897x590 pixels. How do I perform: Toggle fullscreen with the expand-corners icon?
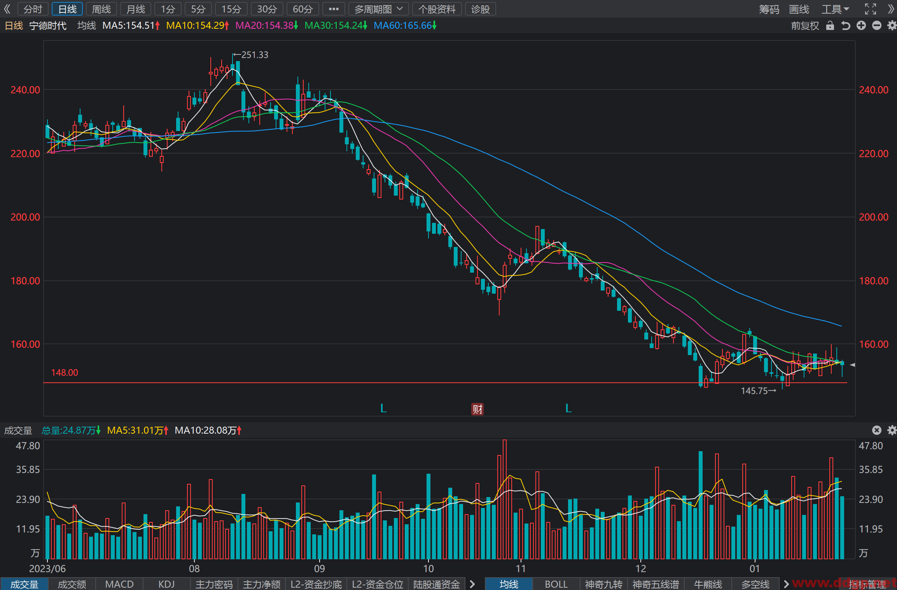pyautogui.click(x=871, y=9)
